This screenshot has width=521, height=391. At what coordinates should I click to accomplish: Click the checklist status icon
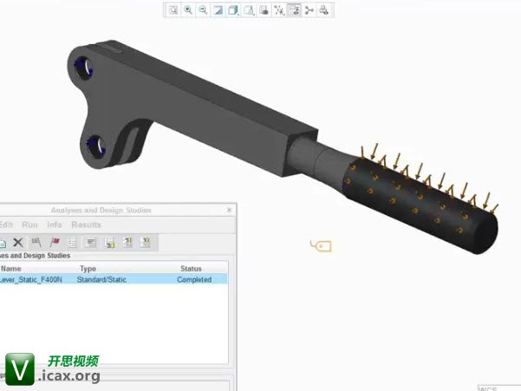point(73,243)
